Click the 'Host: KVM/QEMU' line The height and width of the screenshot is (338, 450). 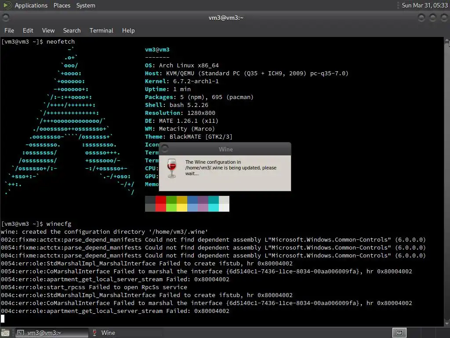click(x=247, y=73)
